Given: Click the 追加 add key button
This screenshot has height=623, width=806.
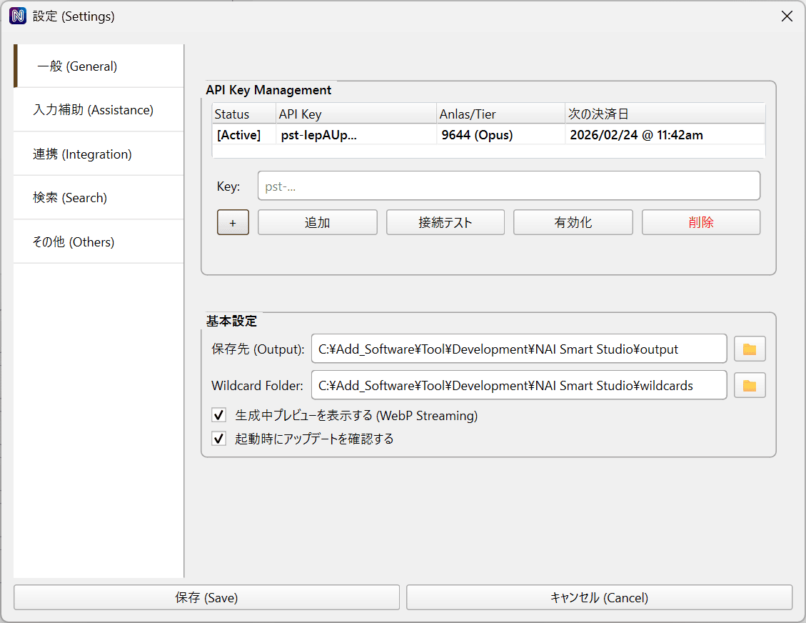Looking at the screenshot, I should (317, 222).
